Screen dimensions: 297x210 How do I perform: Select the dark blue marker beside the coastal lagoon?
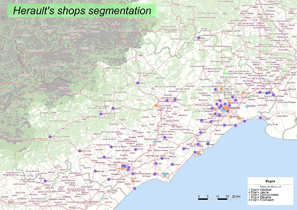point(208,144)
